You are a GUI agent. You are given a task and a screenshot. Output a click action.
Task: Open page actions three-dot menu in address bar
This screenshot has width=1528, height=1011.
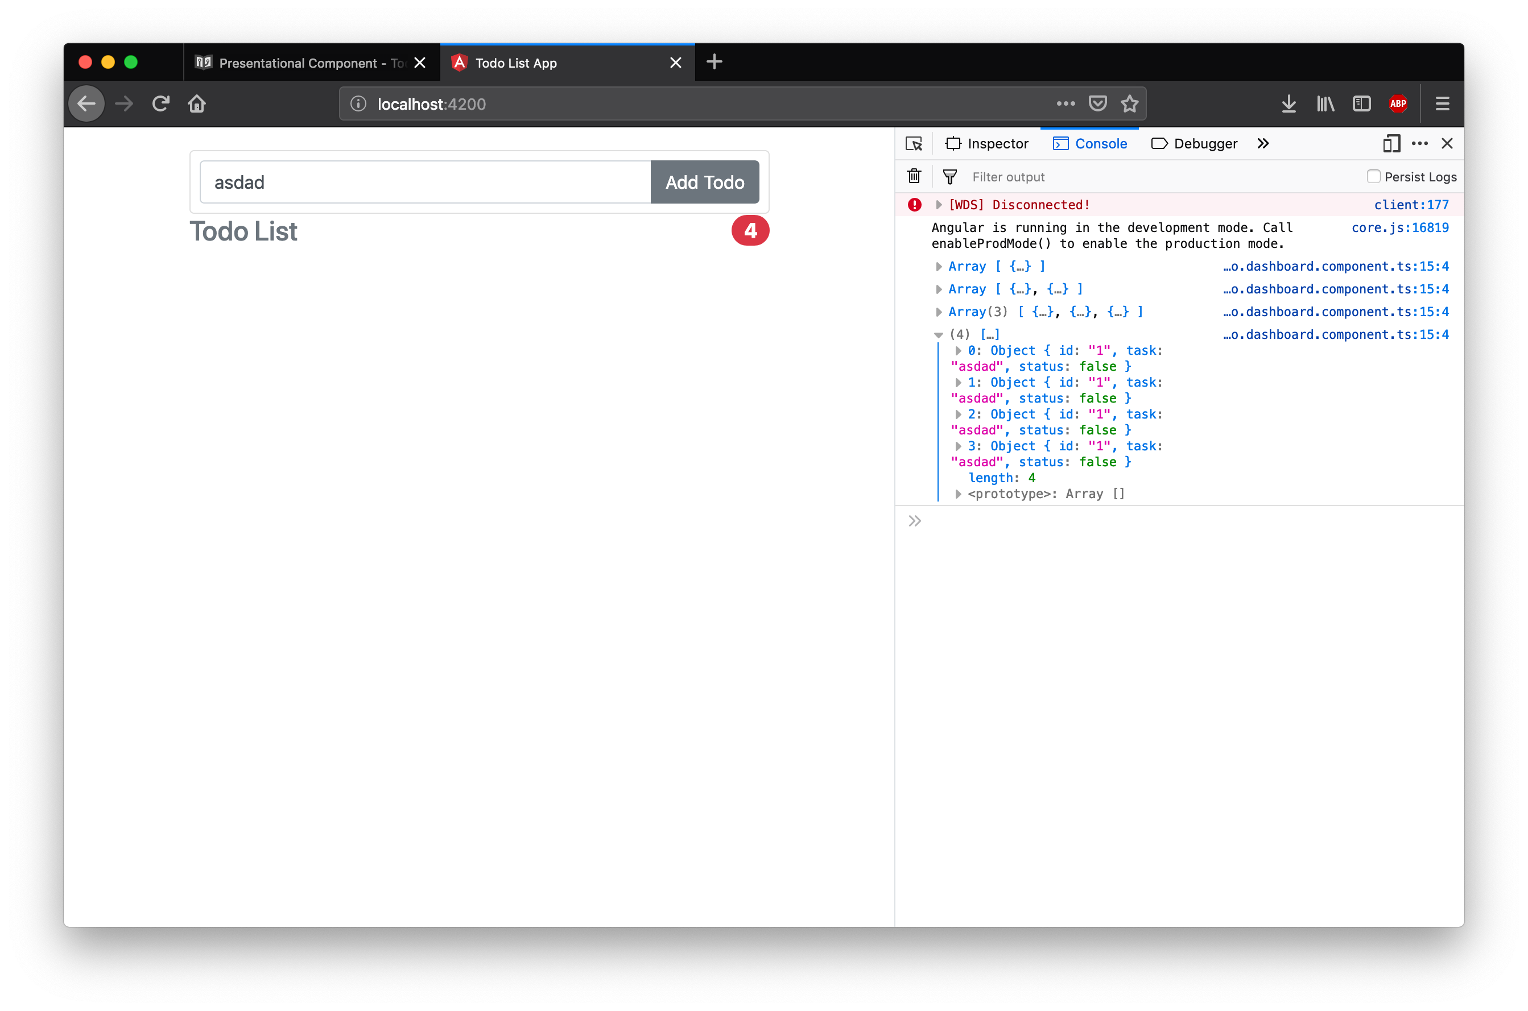[1066, 104]
